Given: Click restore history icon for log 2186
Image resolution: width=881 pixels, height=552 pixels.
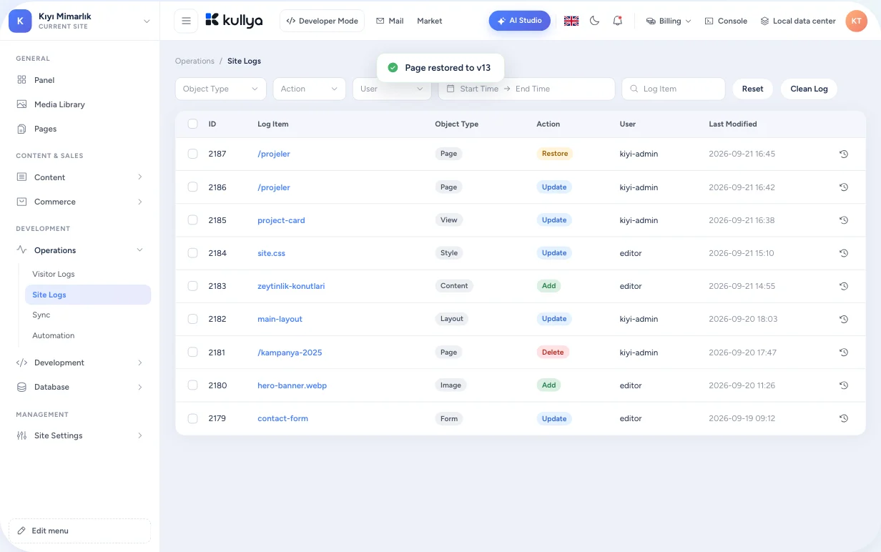Looking at the screenshot, I should coord(844,187).
